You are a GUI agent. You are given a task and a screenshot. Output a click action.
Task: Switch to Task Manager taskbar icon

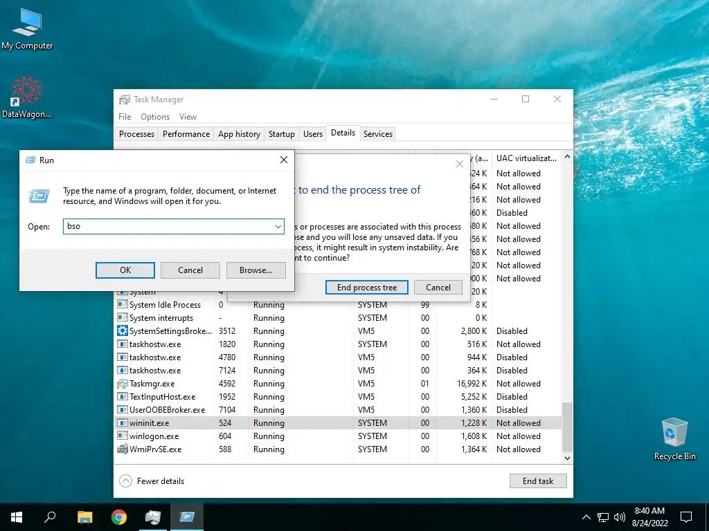pyautogui.click(x=153, y=517)
